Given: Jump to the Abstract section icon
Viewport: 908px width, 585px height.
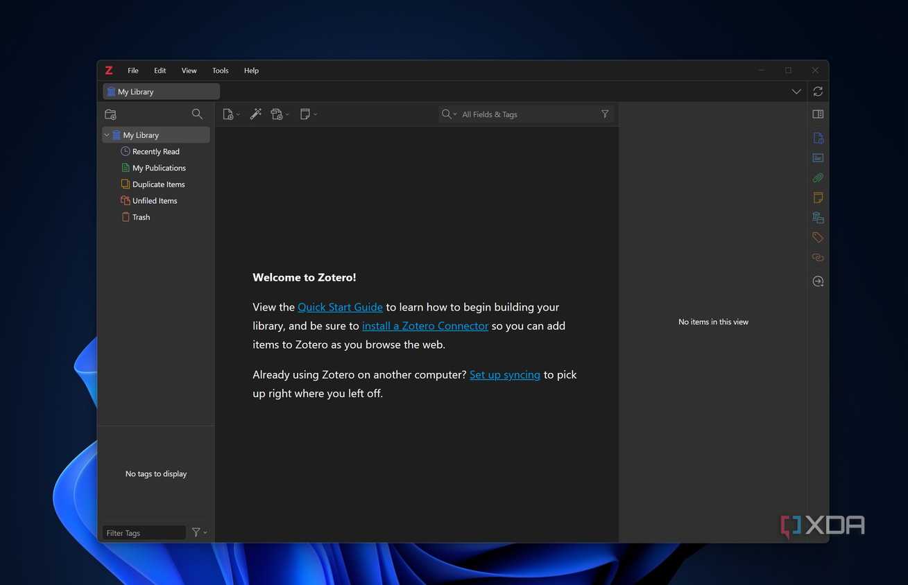Looking at the screenshot, I should point(818,158).
